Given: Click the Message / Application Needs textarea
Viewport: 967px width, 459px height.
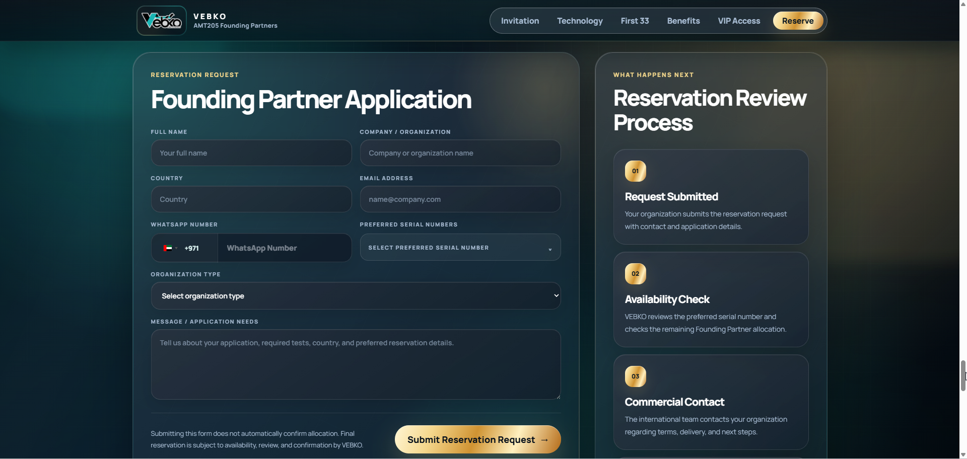Looking at the screenshot, I should 356,364.
